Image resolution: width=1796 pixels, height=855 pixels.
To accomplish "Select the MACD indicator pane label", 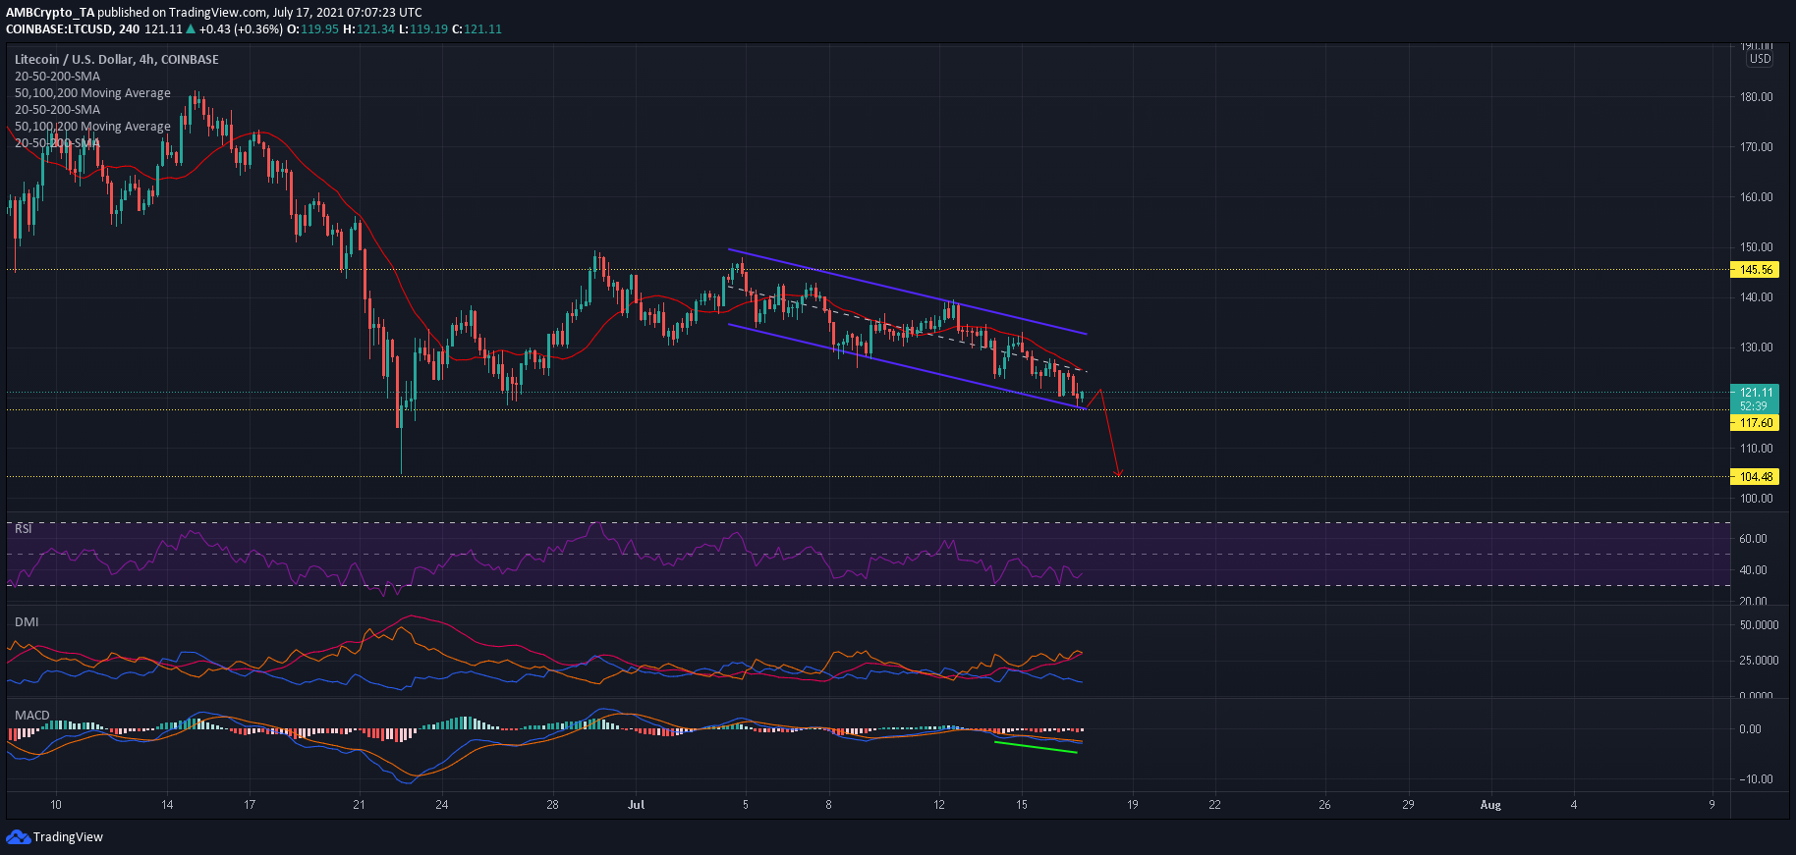I will (31, 715).
